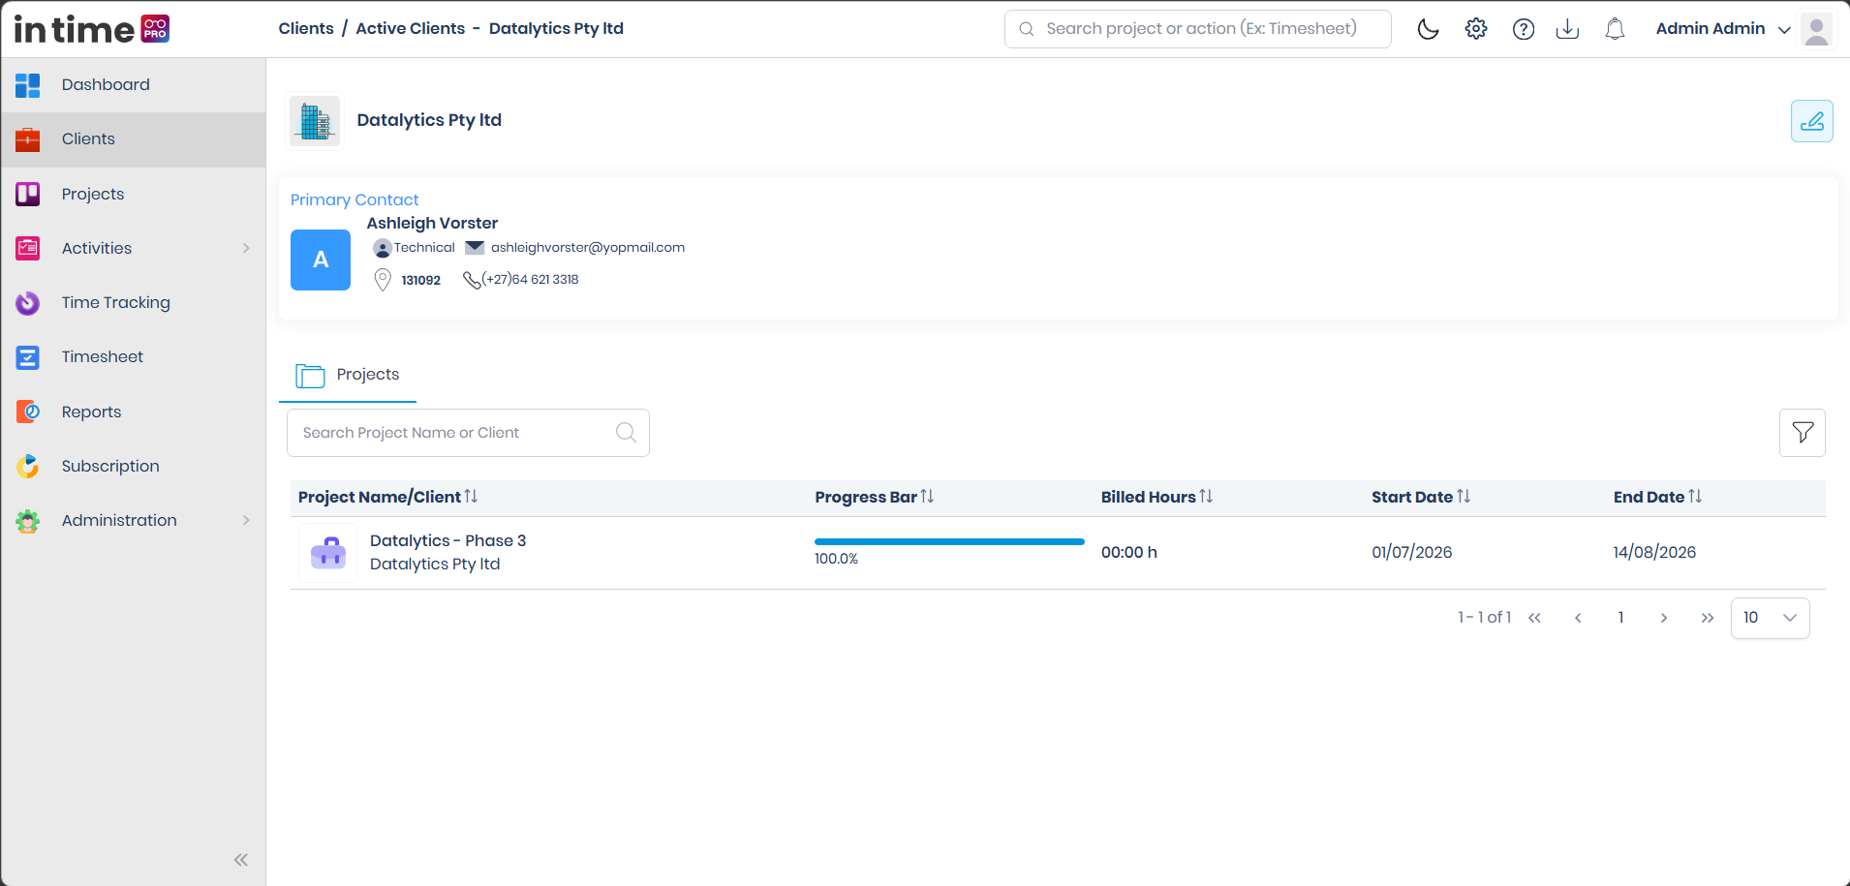Screen dimensions: 1850x886
Task: Click Reports sidebar icon
Action: 28,412
